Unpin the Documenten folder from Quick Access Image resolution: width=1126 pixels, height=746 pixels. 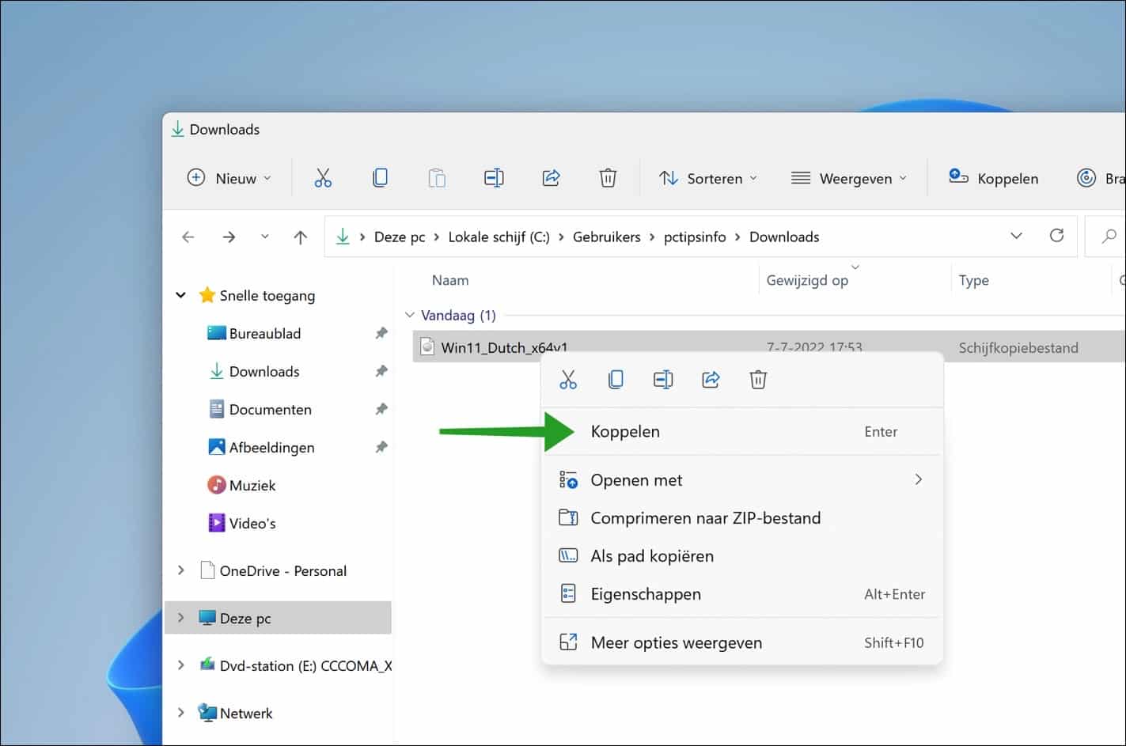tap(382, 409)
